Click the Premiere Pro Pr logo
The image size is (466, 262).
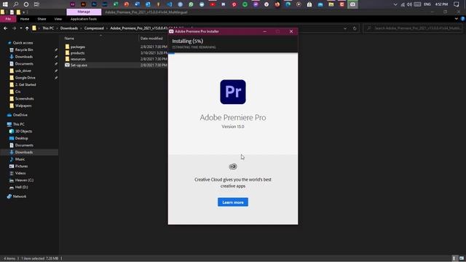(233, 92)
